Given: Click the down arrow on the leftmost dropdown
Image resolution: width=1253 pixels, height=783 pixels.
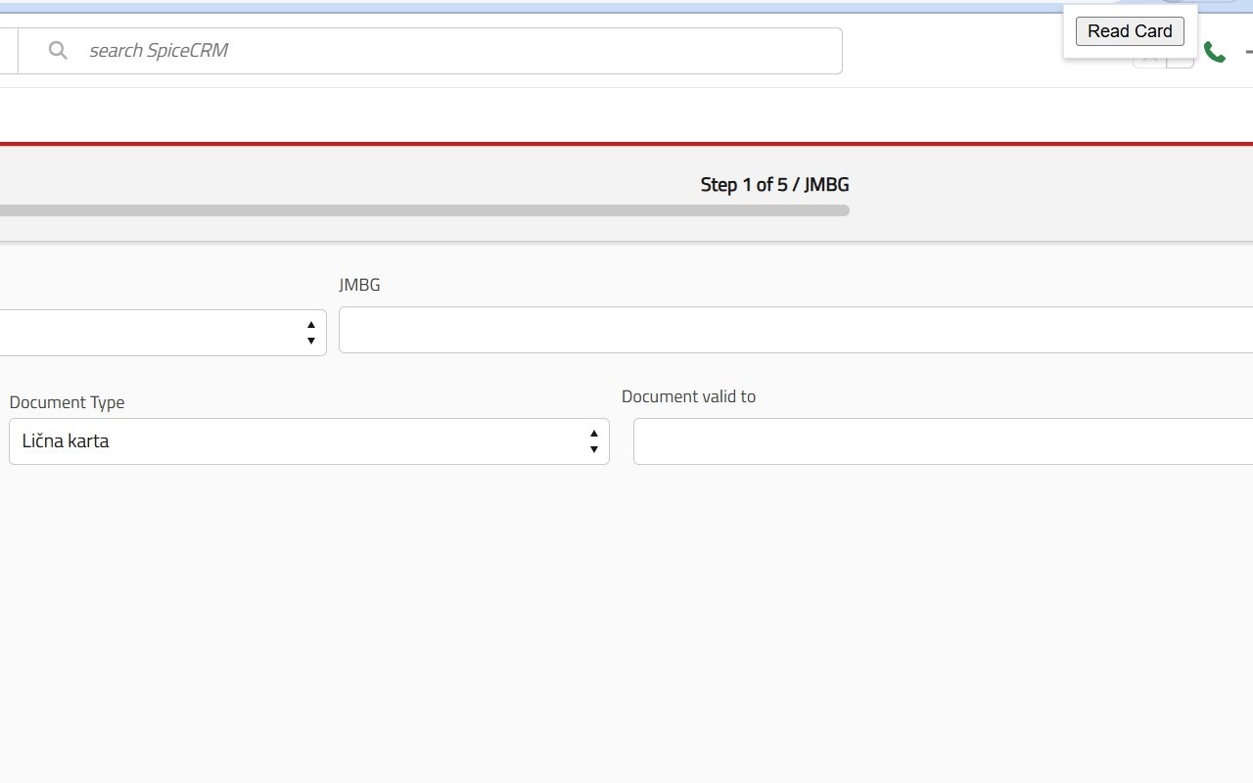Looking at the screenshot, I should click(311, 340).
